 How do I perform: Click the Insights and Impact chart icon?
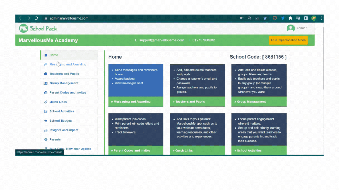pos(46,130)
